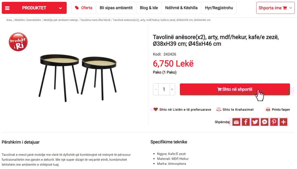Share product on Facebook

pyautogui.click(x=246, y=122)
